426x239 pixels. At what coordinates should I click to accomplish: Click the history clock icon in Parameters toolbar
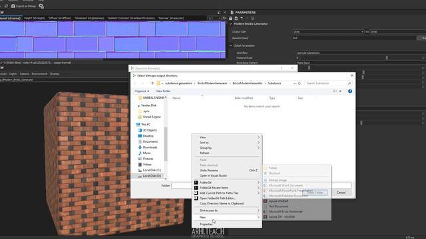pyautogui.click(x=252, y=19)
